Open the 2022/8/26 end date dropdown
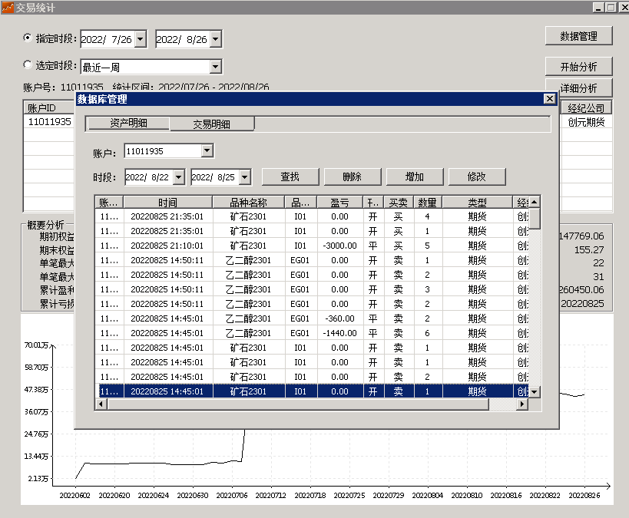 pos(215,39)
